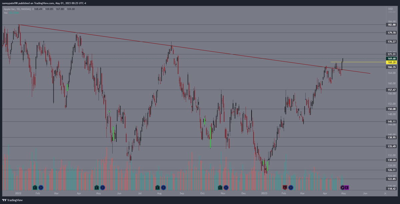Click the low value 167.88 in legend

coord(60,9)
